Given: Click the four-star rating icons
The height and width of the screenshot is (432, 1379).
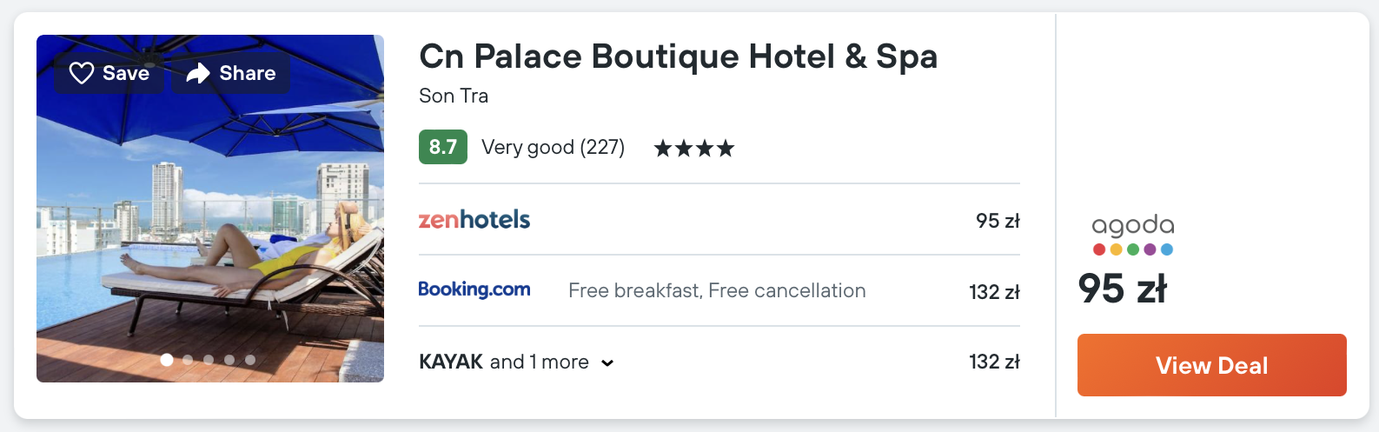Looking at the screenshot, I should coord(694,148).
